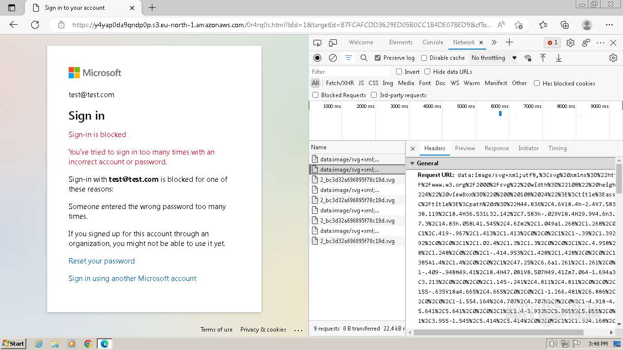Click the horizontal scrollbar under request details
This screenshot has width=623, height=350.
point(498,332)
